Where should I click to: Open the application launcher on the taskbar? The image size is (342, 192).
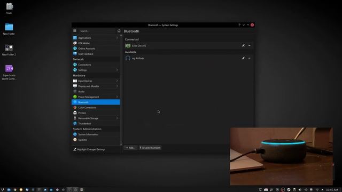(x=2, y=190)
